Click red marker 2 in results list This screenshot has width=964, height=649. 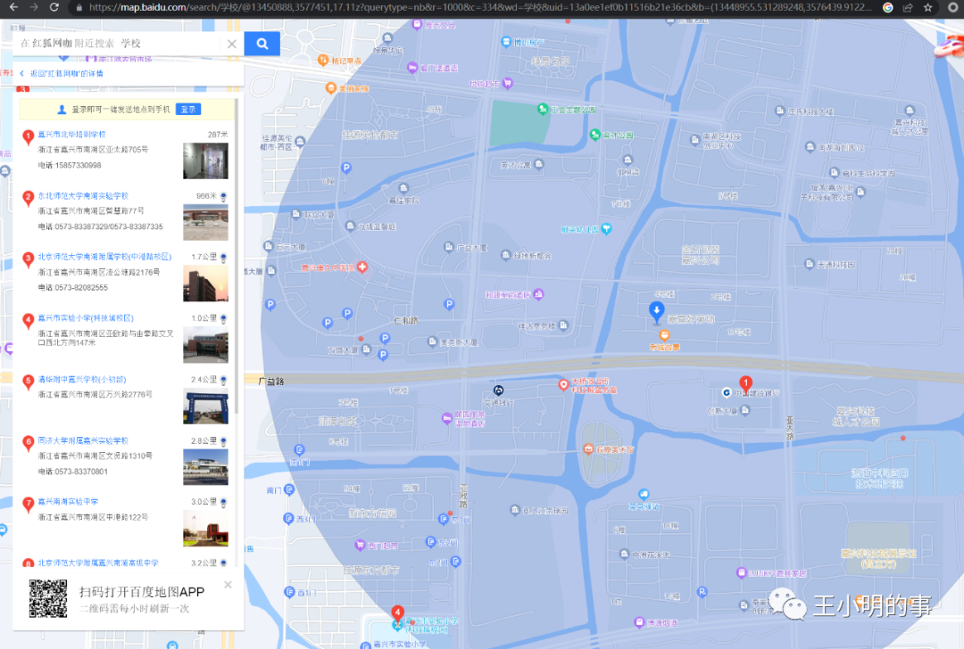[28, 198]
